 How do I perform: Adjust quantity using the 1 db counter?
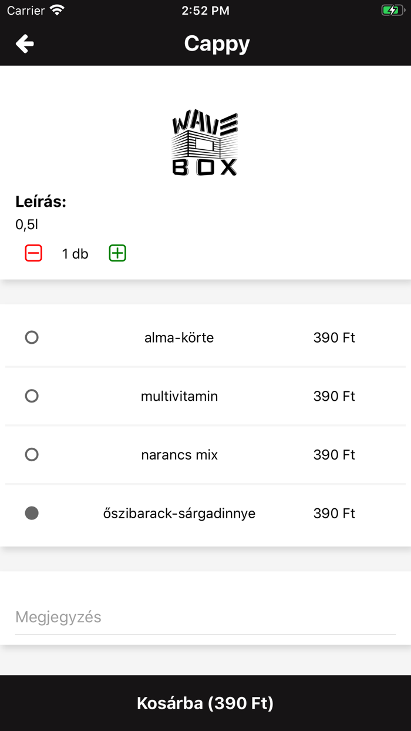75,253
